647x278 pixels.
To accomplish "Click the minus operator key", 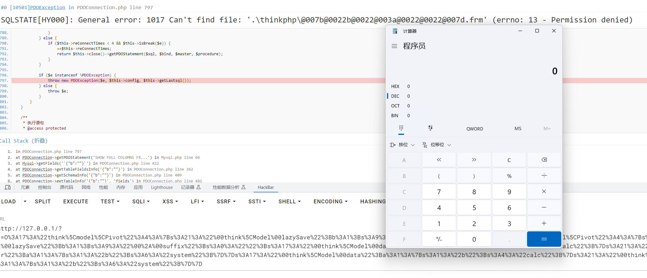I will click(x=544, y=207).
